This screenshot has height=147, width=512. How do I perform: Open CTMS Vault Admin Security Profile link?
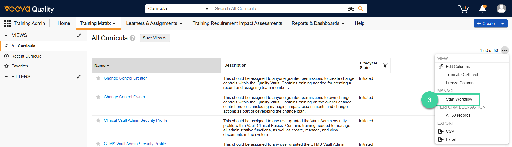pyautogui.click(x=135, y=144)
